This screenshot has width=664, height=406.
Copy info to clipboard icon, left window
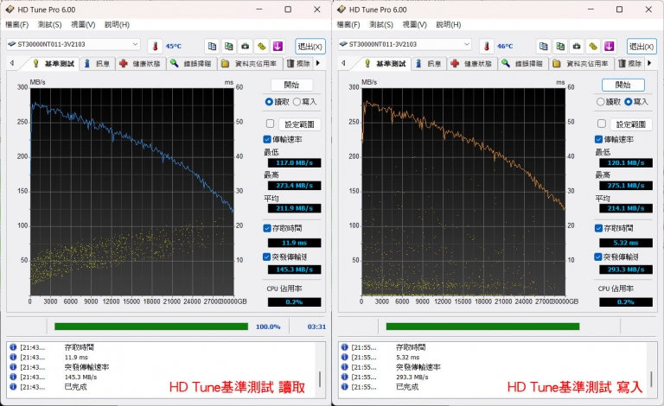coord(212,46)
